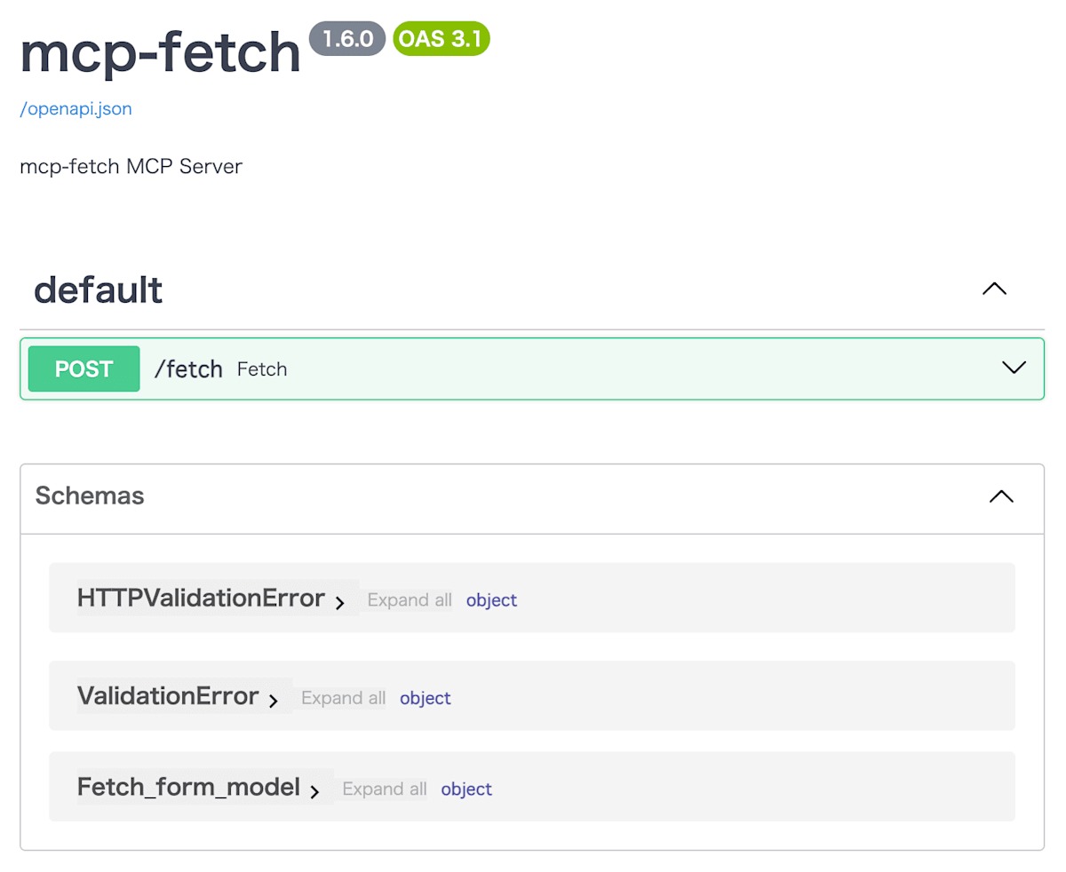The height and width of the screenshot is (872, 1066).
Task: Expand the ValidationError schema
Action: click(x=274, y=700)
